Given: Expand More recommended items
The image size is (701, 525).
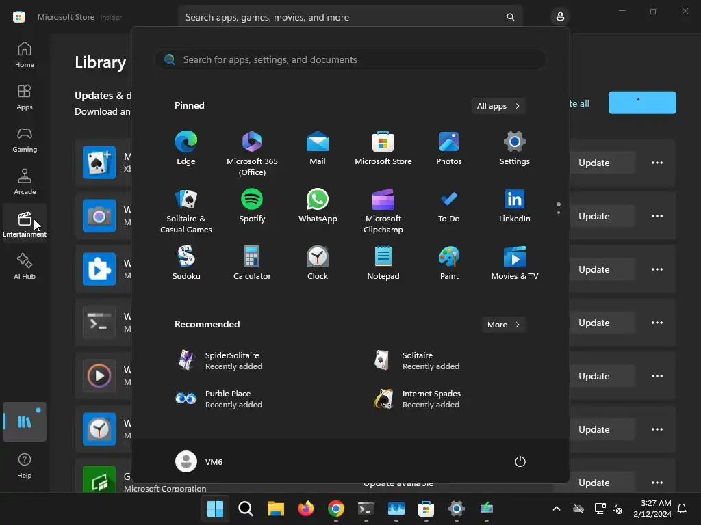Looking at the screenshot, I should pos(503,325).
